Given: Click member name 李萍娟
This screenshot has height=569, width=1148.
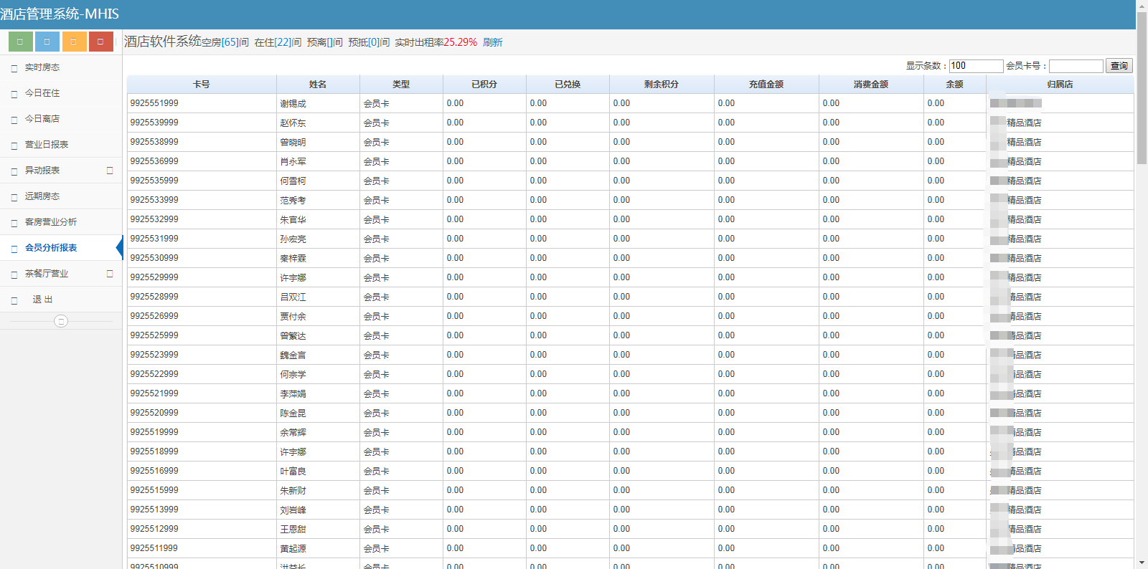Looking at the screenshot, I should (293, 394).
